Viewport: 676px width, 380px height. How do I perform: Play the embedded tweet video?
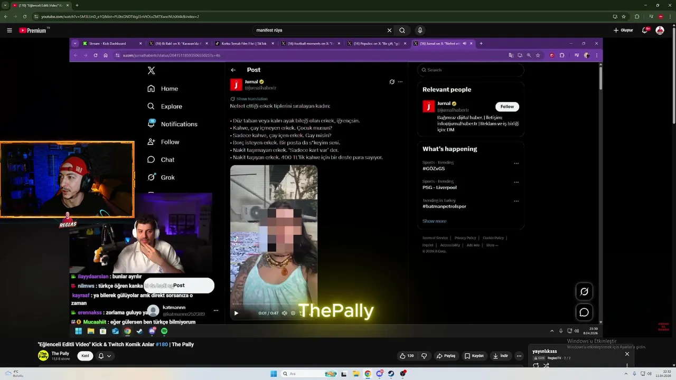pos(236,313)
